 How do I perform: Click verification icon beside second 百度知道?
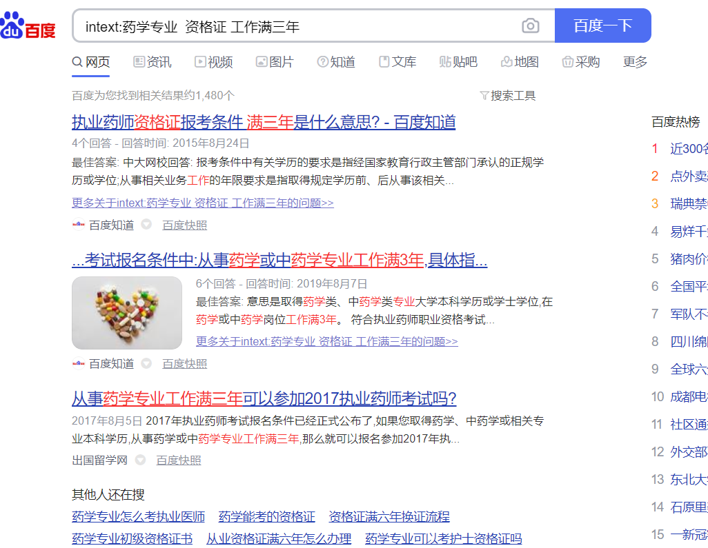[146, 363]
